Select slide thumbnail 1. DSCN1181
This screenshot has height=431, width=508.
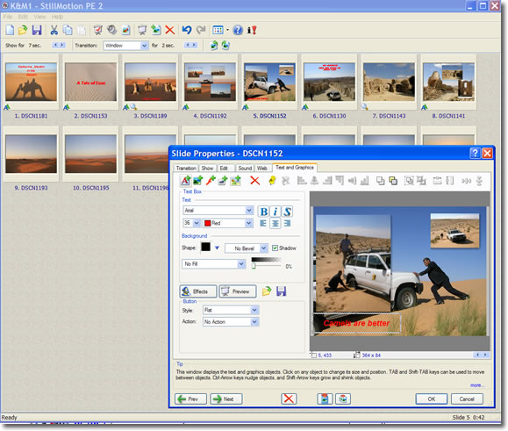click(31, 82)
